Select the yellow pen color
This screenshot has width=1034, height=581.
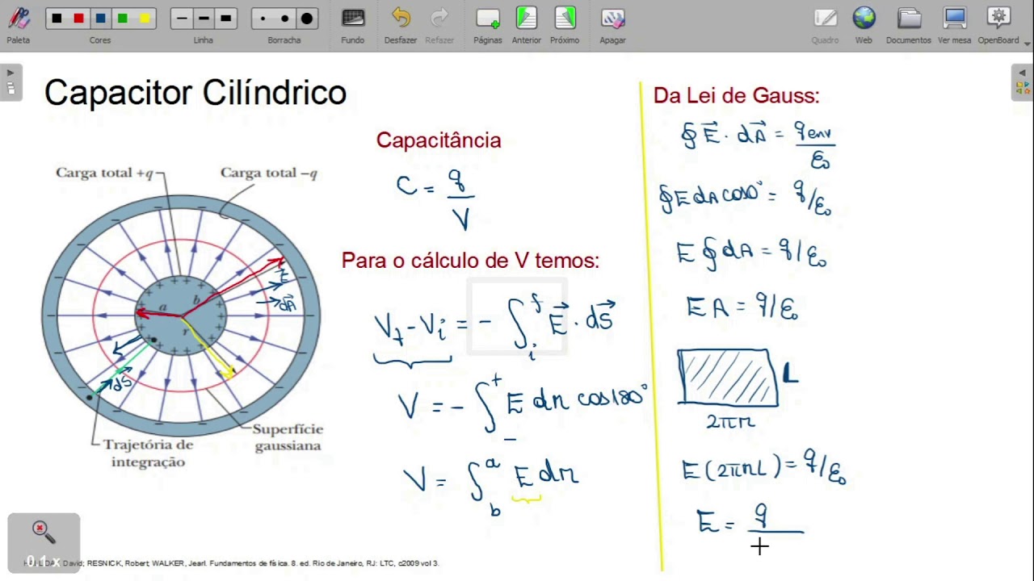[x=144, y=19]
